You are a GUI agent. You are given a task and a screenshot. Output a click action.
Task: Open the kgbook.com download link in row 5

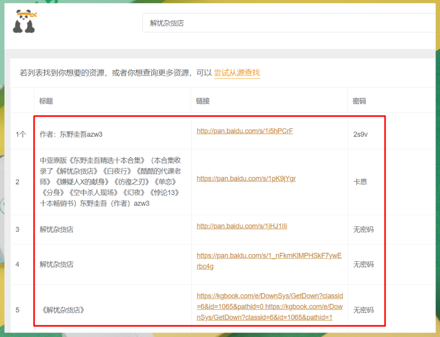(270, 306)
